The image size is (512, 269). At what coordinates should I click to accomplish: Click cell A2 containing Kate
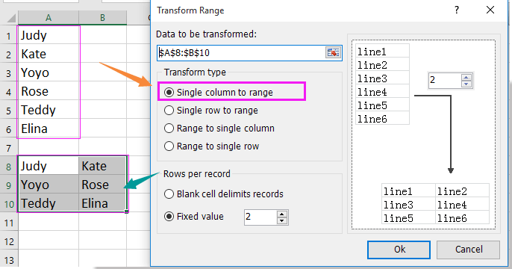coord(49,54)
